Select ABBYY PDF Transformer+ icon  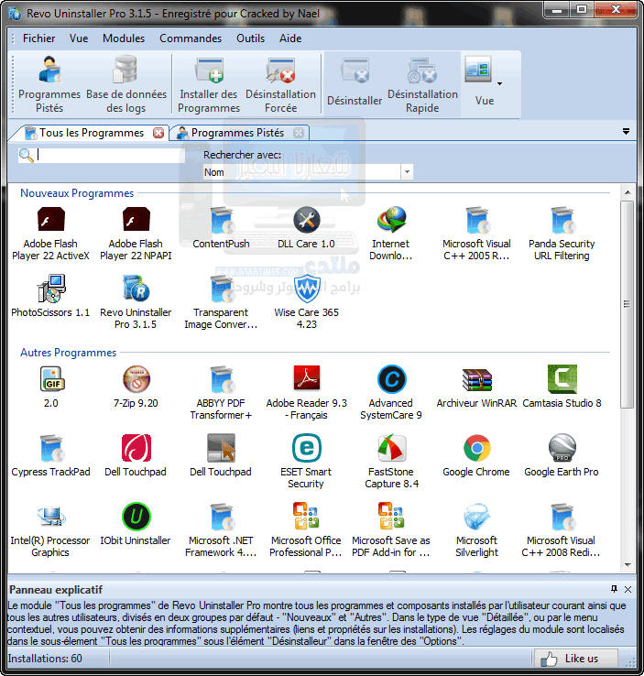[x=221, y=393]
